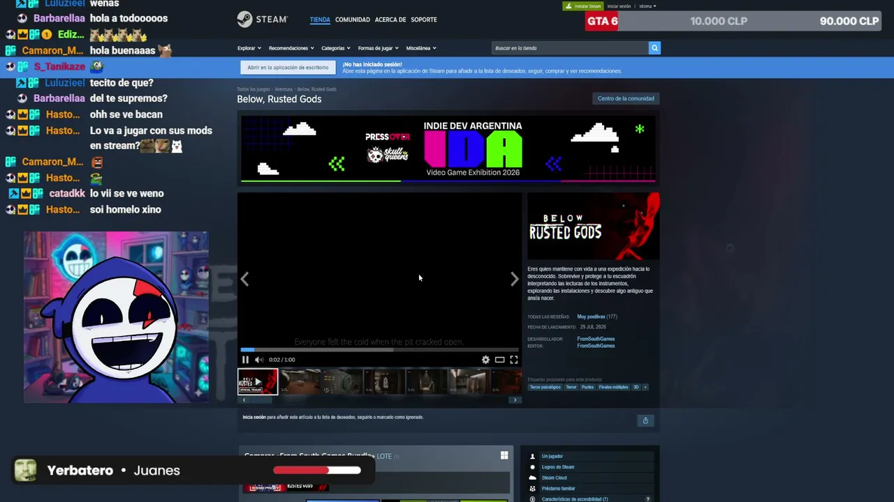Image resolution: width=894 pixels, height=502 pixels.
Task: Click the share icon button below the media
Action: tap(645, 420)
